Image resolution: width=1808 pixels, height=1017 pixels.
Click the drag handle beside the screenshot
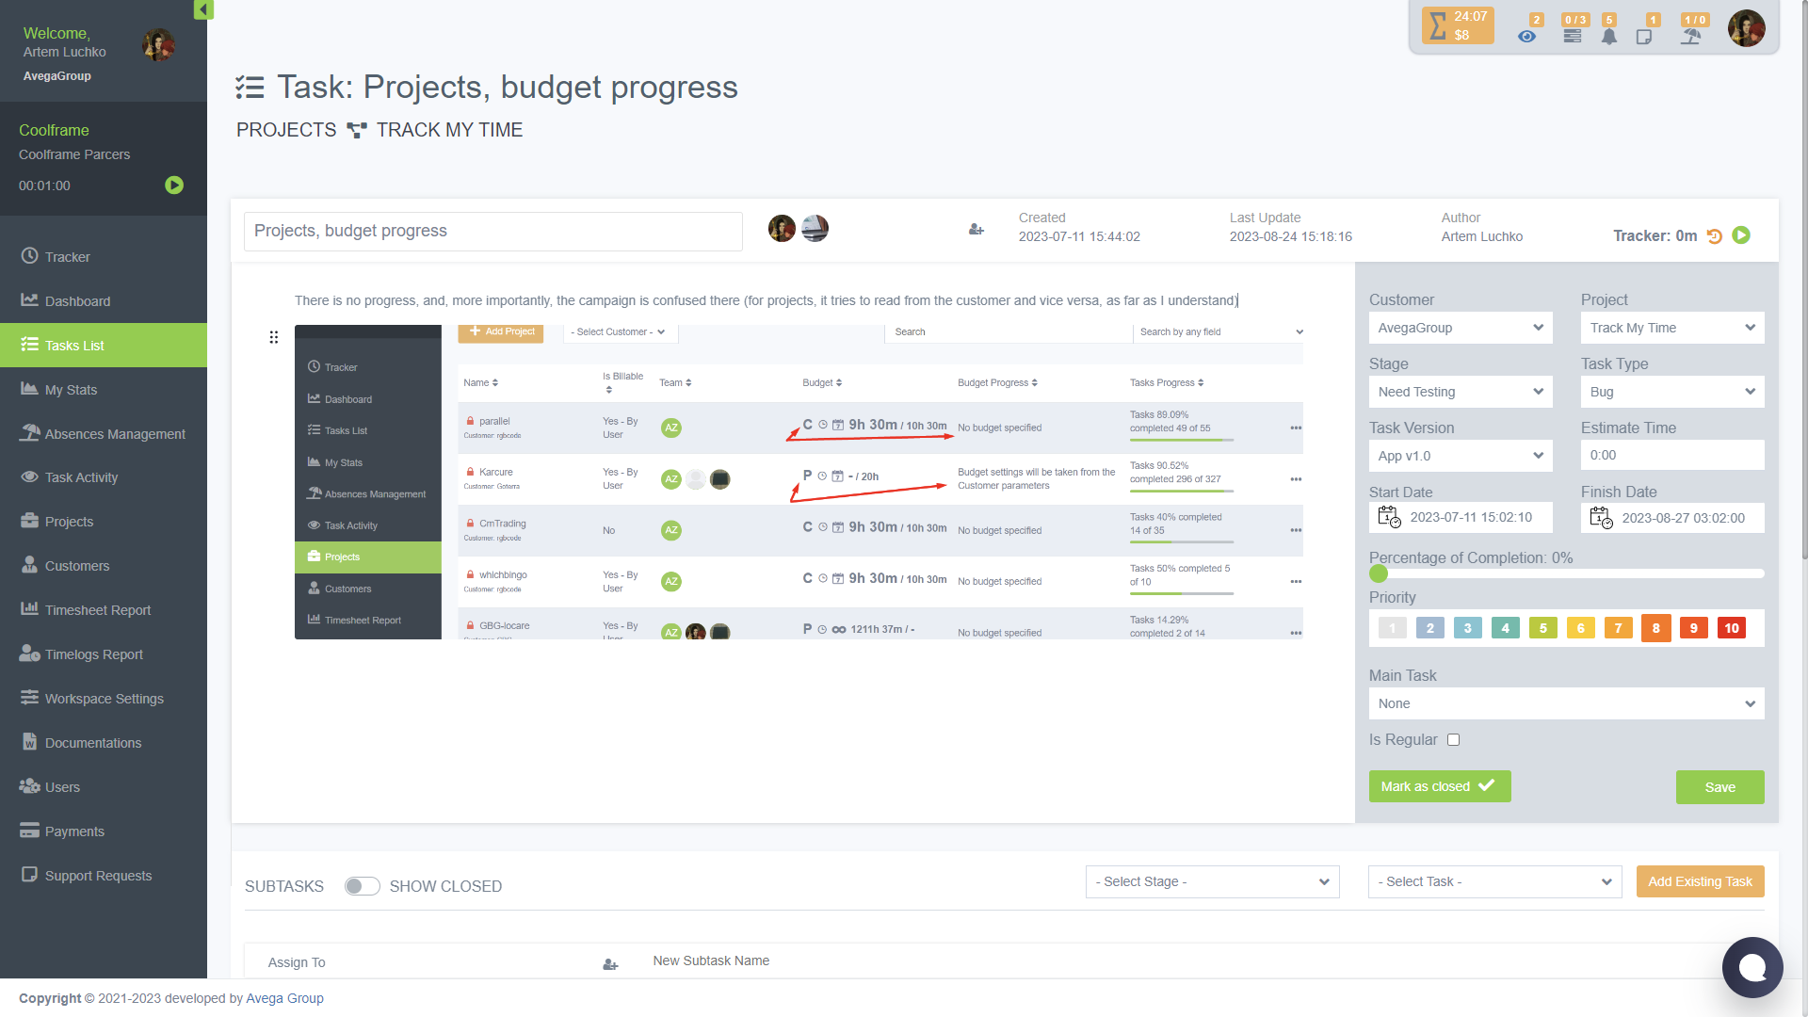[x=273, y=337]
